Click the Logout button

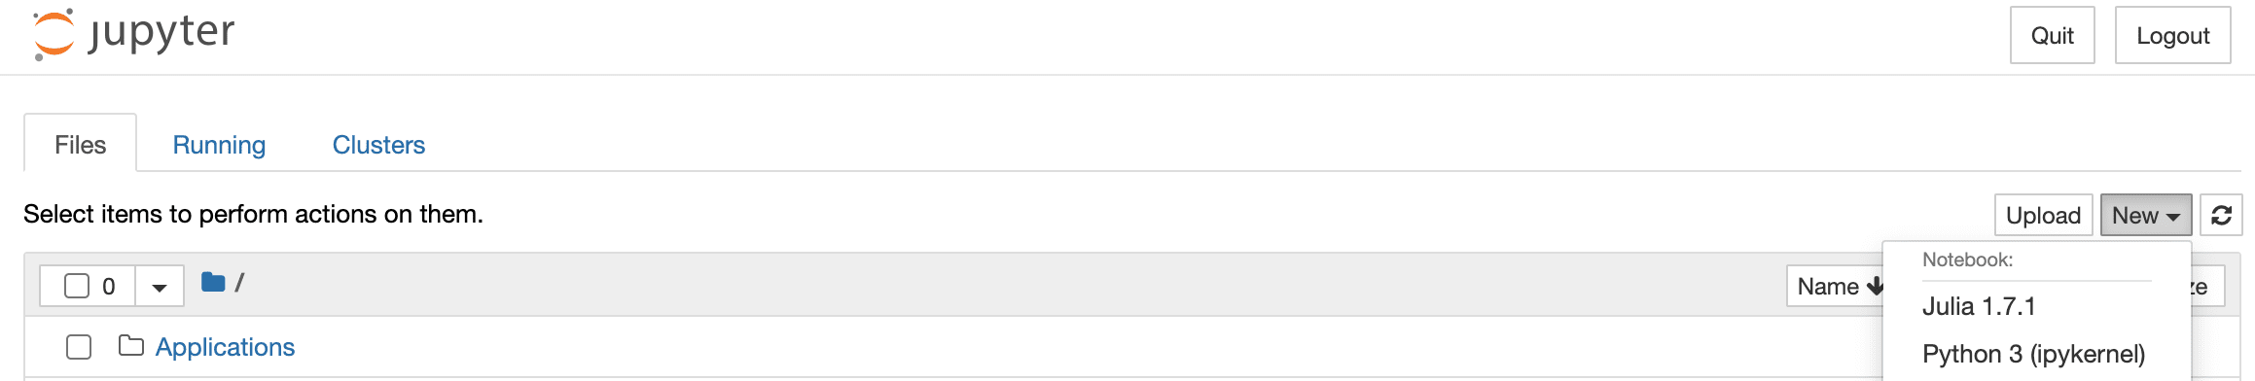(2172, 35)
